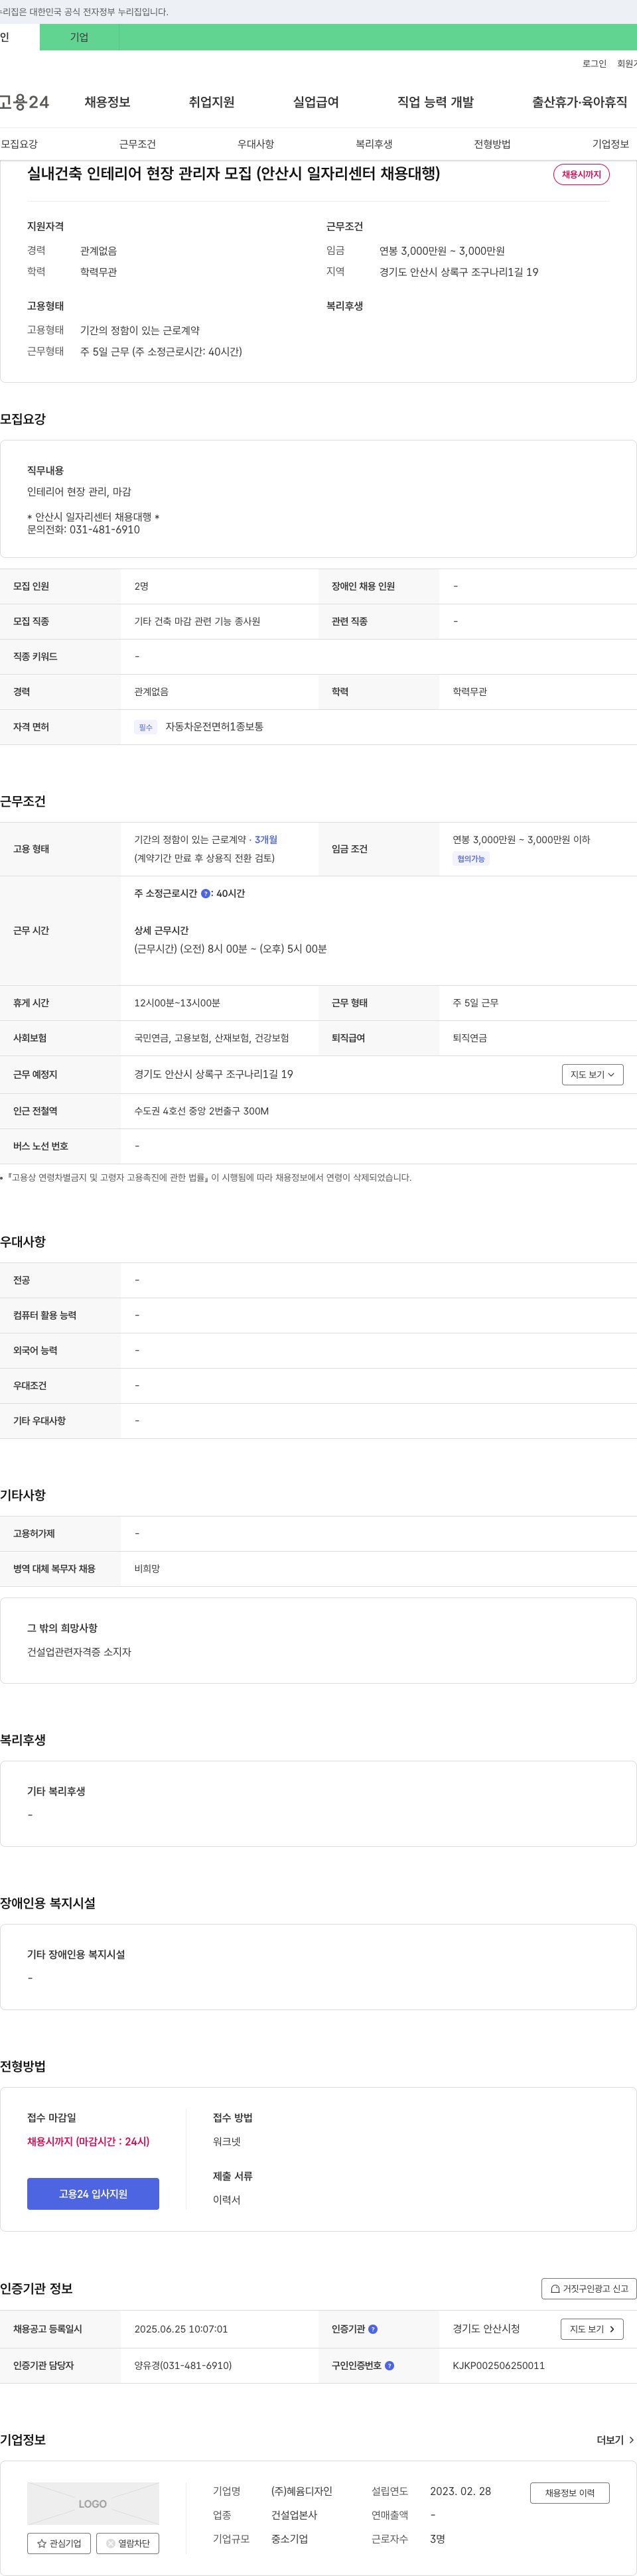Open the 실업급여 menu

point(316,102)
